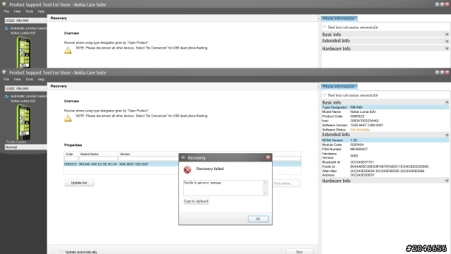Viewport: 451px width, 254px height.
Task: Select Phone Information tab in lower window
Action: coord(339,86)
